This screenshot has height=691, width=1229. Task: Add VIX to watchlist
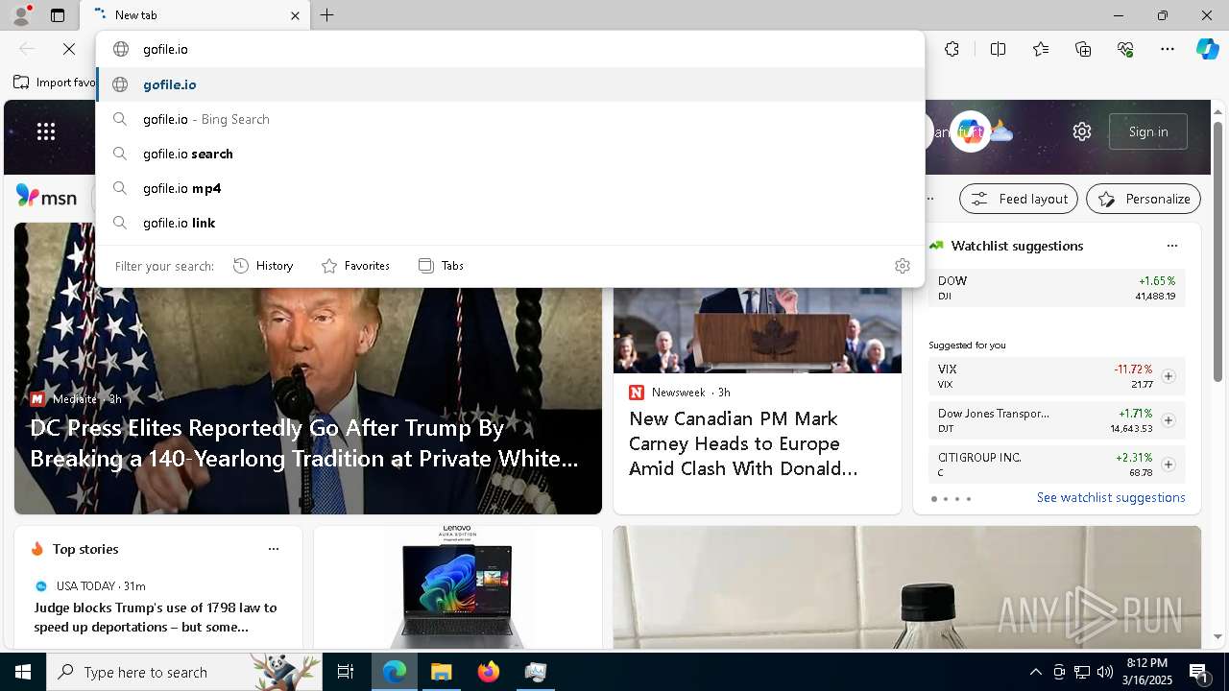tap(1169, 376)
